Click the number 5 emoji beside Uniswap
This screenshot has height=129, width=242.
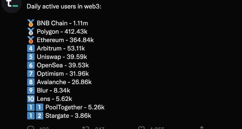pyautogui.click(x=31, y=57)
